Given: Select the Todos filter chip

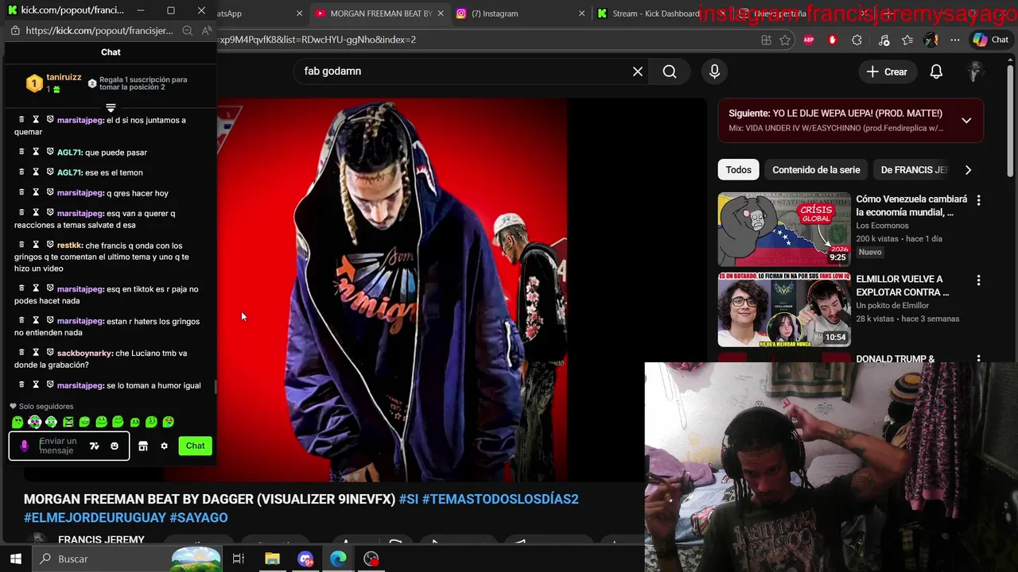Looking at the screenshot, I should pos(738,170).
